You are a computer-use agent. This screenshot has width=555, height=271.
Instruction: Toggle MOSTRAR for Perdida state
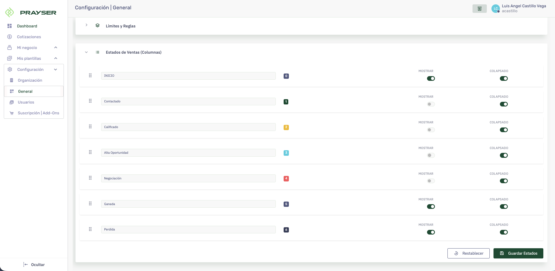click(x=431, y=232)
